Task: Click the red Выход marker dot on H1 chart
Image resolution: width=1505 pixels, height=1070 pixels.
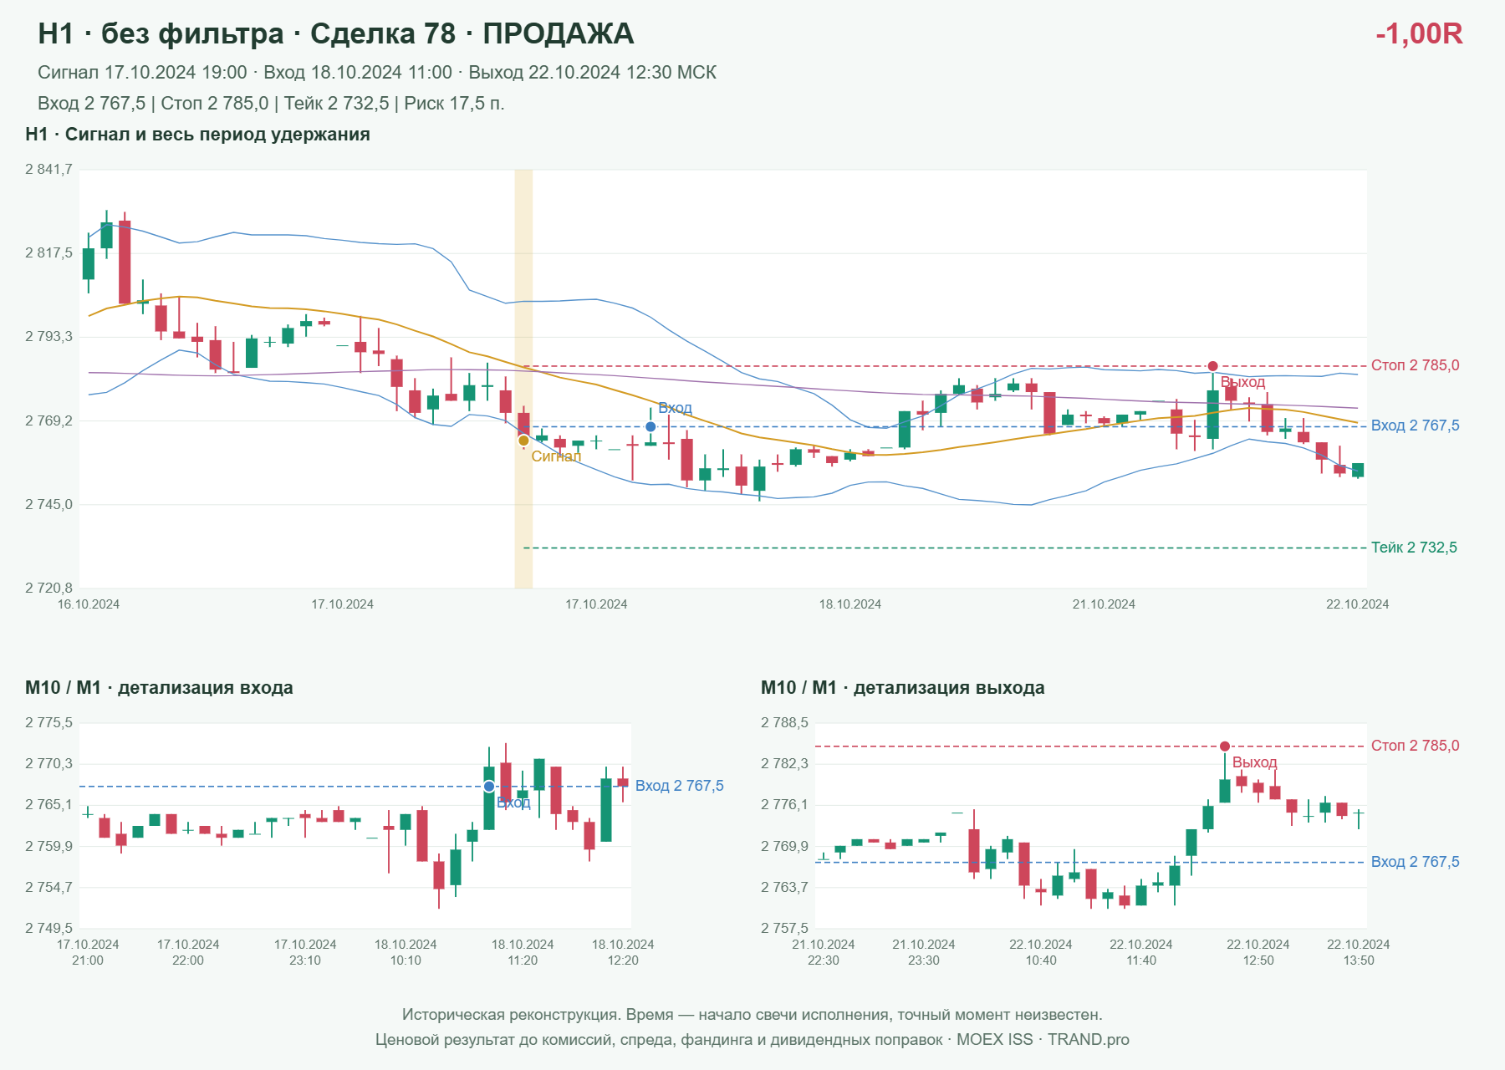Action: tap(1212, 366)
